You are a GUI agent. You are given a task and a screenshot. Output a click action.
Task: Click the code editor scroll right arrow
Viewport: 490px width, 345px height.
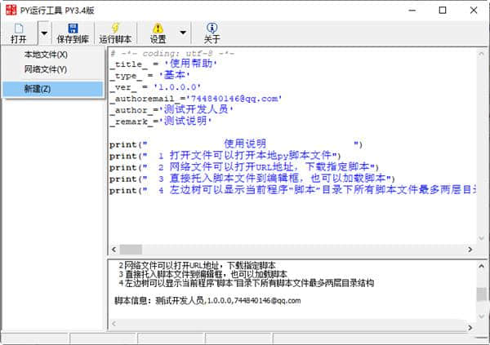470,250
